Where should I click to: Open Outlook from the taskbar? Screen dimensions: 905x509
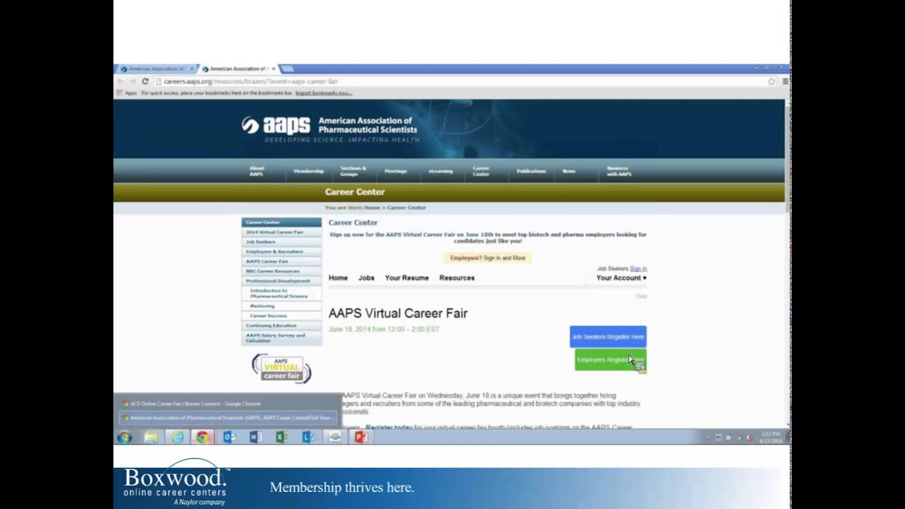(x=229, y=438)
